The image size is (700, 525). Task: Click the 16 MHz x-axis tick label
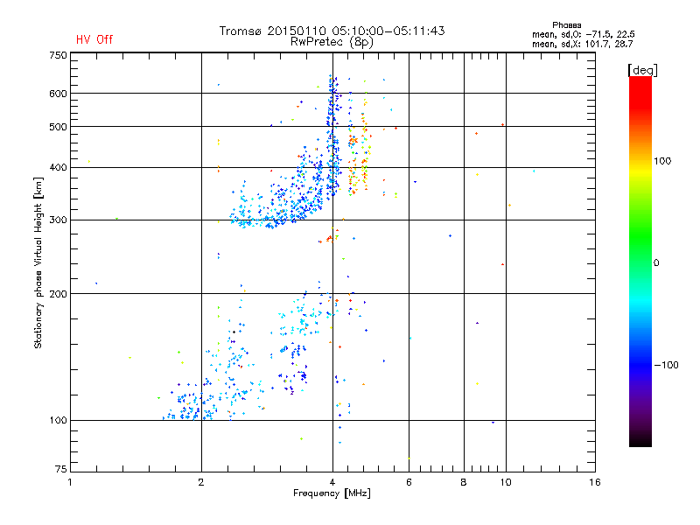(x=595, y=482)
